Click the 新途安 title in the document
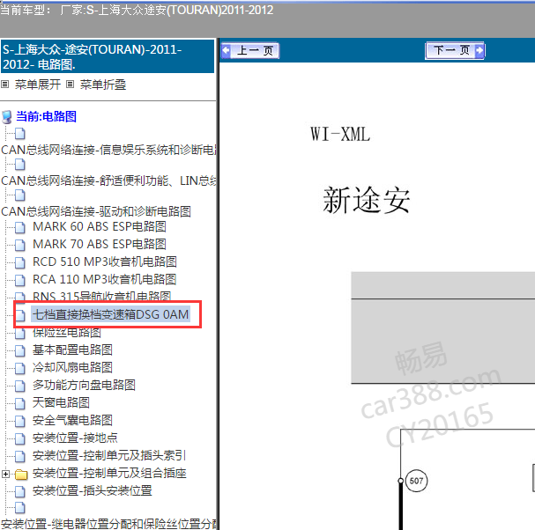The image size is (535, 530). (367, 201)
